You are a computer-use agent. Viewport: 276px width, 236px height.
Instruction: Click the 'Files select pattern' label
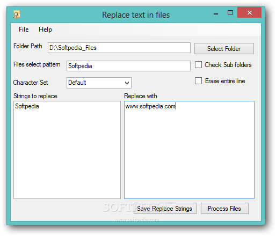(37, 64)
